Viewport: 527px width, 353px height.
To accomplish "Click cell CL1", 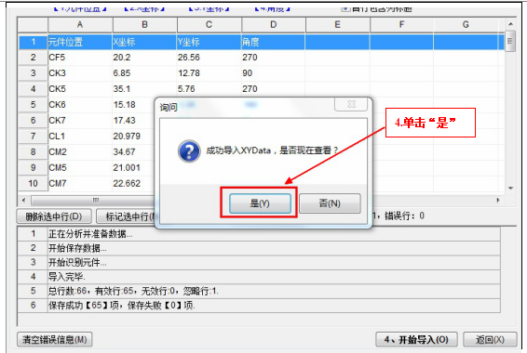I will click(x=80, y=137).
